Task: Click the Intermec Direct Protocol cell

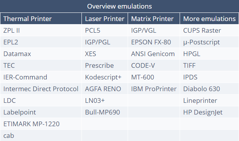Action: pyautogui.click(x=41, y=89)
